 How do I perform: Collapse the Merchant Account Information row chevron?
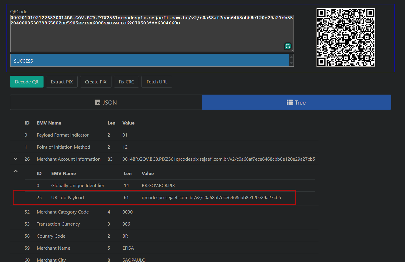tap(16, 159)
